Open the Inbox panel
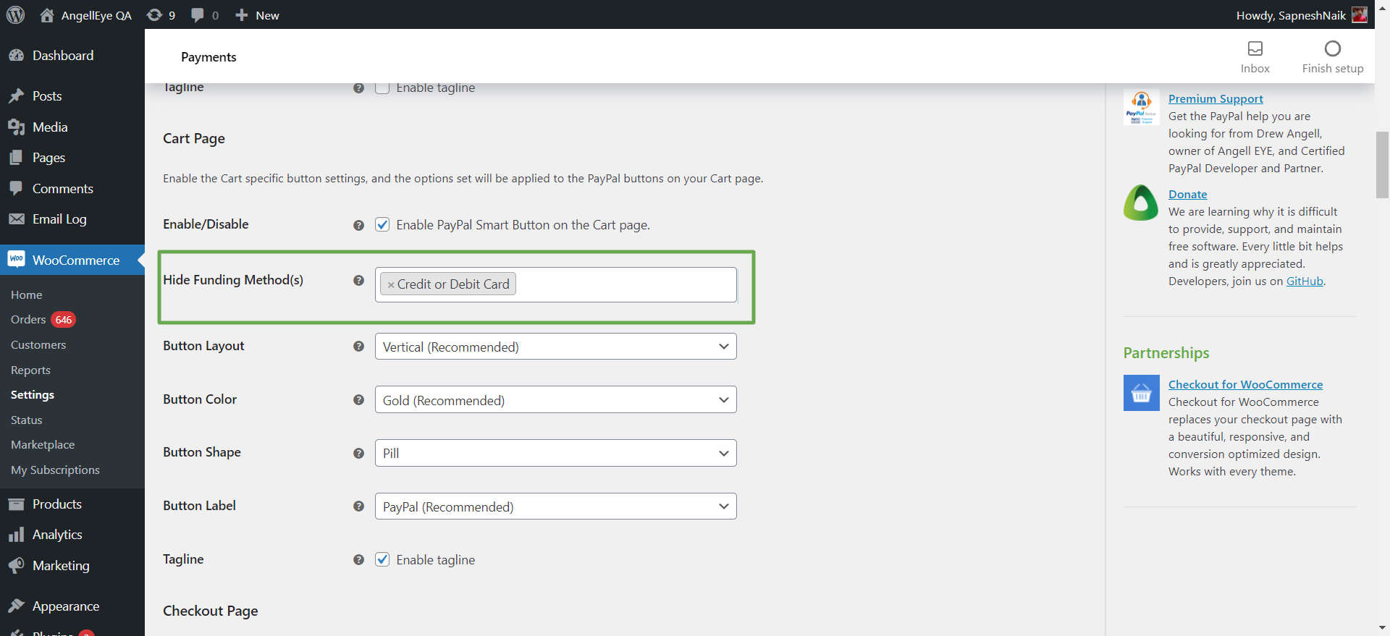 tap(1255, 56)
